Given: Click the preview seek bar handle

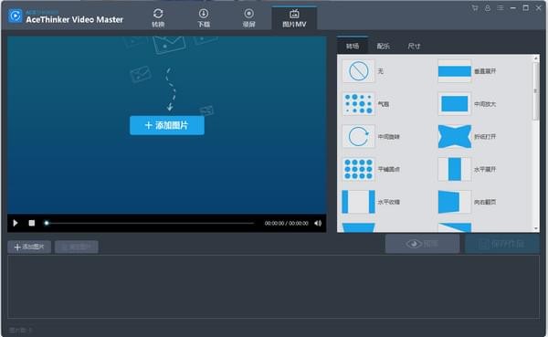Looking at the screenshot, I should click(x=47, y=223).
